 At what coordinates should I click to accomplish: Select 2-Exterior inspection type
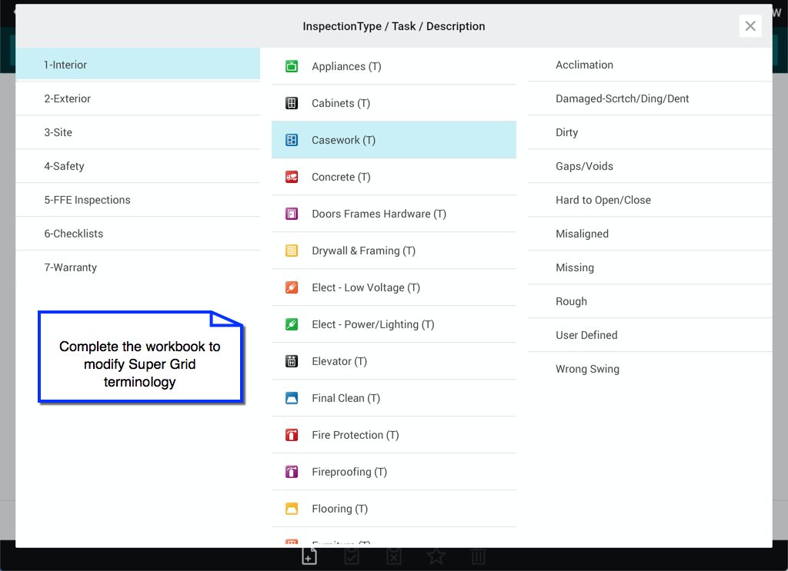click(x=67, y=98)
